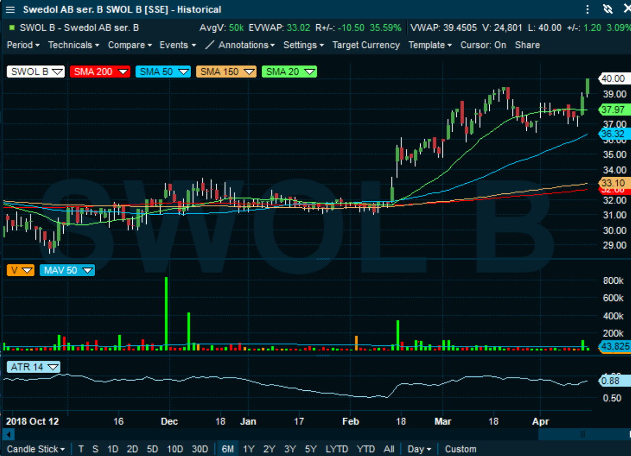Click the green SWOL B instrument square
This screenshot has height=456, width=631.
tap(12, 28)
